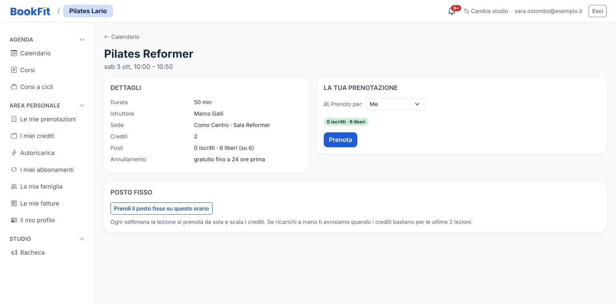Click the Pilates Lario studio badge
This screenshot has height=304, width=616.
pos(88,11)
